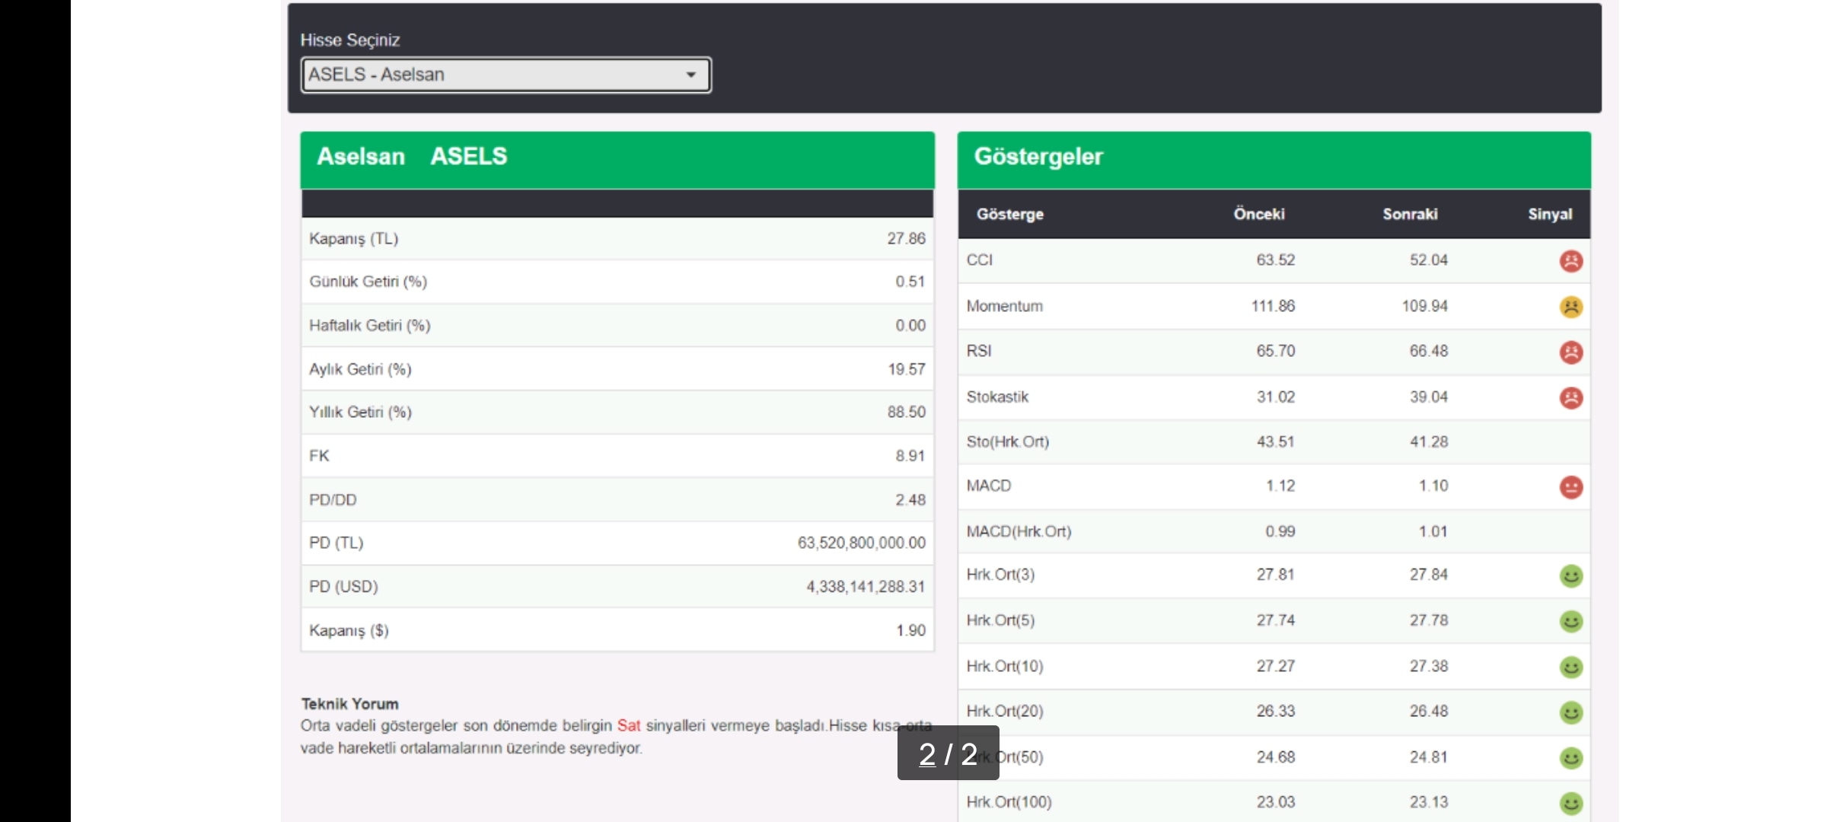Select Momentum next value 109.94
Screen dimensions: 1827x822
coord(1425,306)
